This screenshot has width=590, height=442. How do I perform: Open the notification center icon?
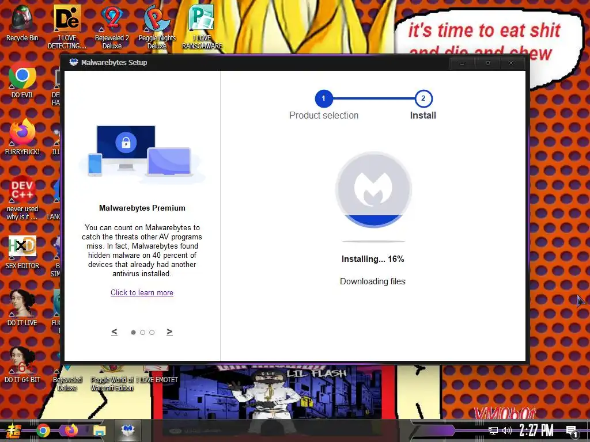click(572, 432)
